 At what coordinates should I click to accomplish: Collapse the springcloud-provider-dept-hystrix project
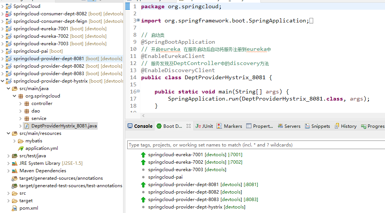tap(3, 81)
